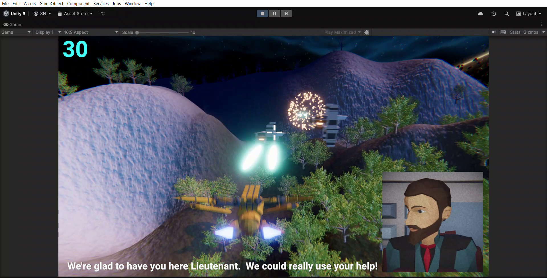Toggle the Stats overlay
The width and height of the screenshot is (547, 278).
(x=515, y=32)
